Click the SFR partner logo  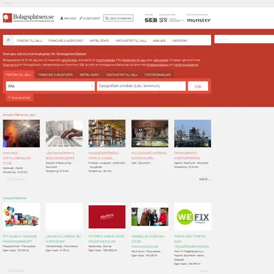(163, 20)
